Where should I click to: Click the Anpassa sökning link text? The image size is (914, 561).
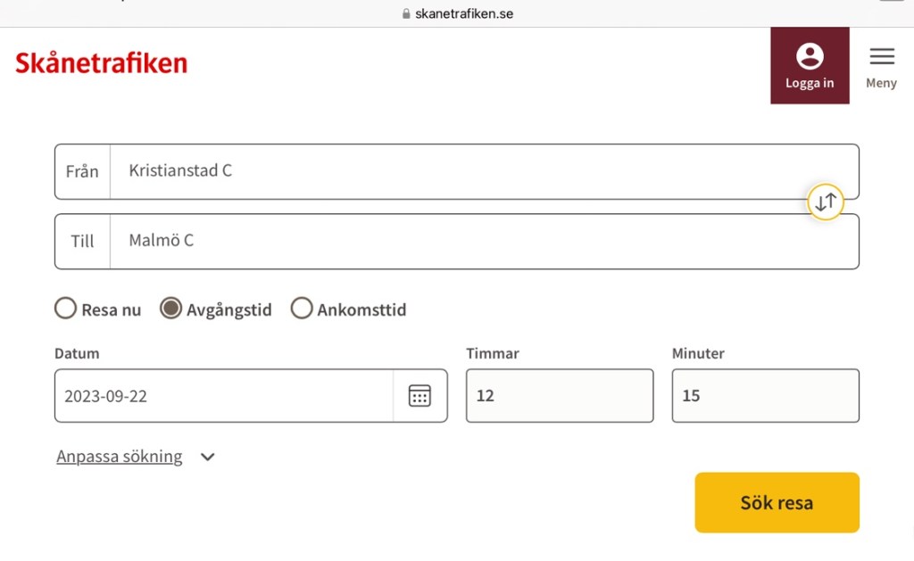coord(119,457)
